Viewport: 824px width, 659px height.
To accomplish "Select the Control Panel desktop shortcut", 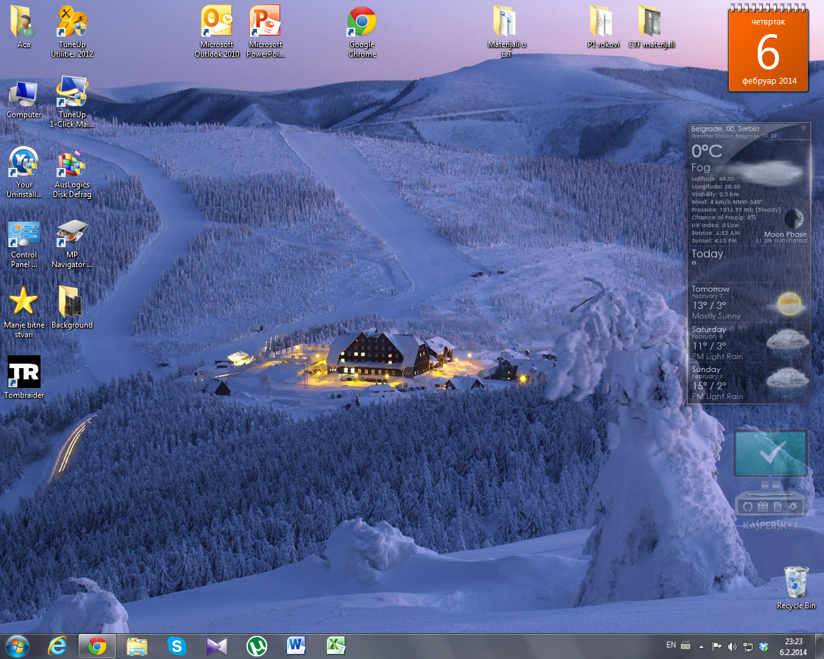I will [24, 243].
